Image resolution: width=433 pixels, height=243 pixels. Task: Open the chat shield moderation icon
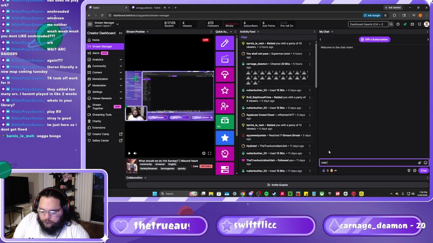(409, 170)
